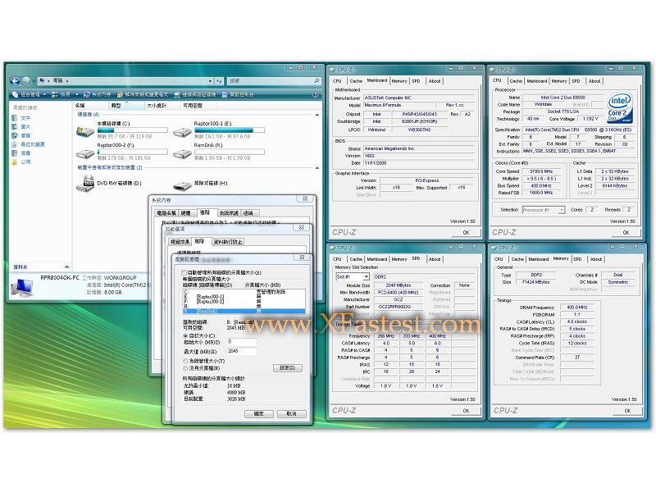
Task: Click System Properties (系統內容) in Explorer toolbar
Action: pos(98,94)
